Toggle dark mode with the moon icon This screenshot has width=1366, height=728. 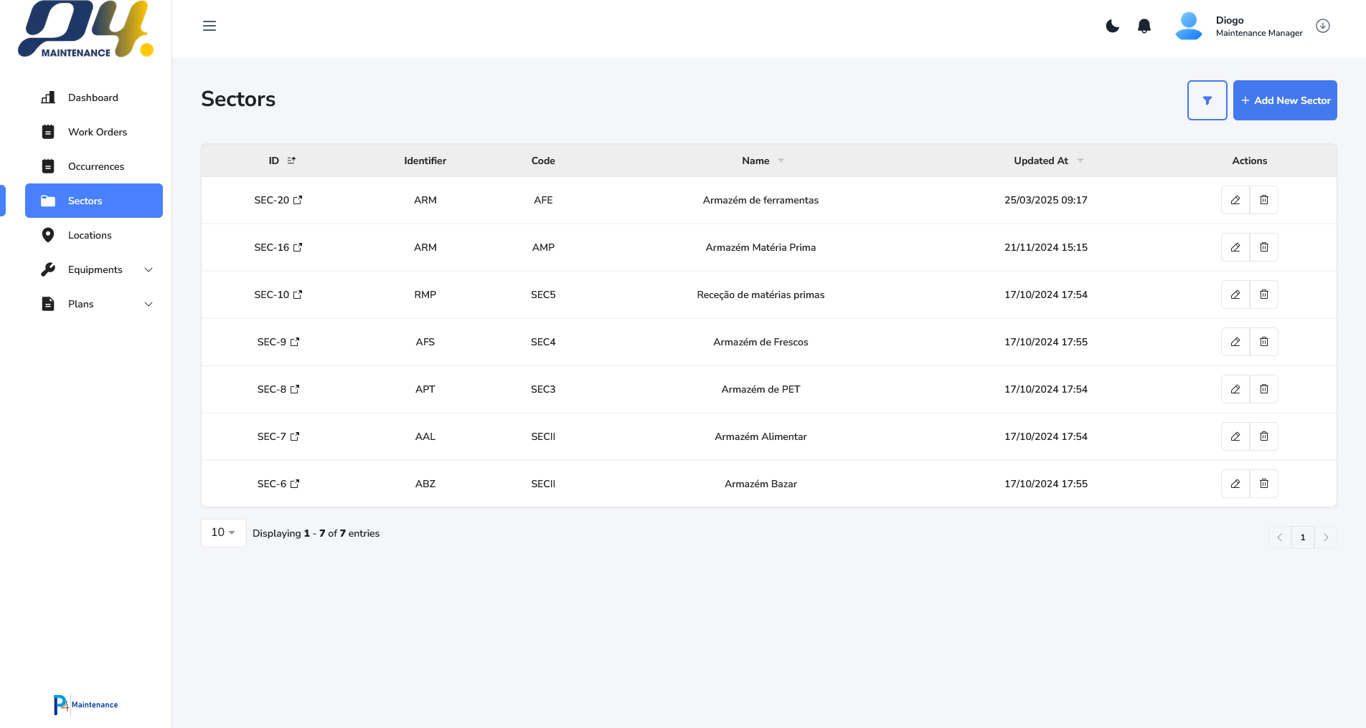[x=1112, y=27]
